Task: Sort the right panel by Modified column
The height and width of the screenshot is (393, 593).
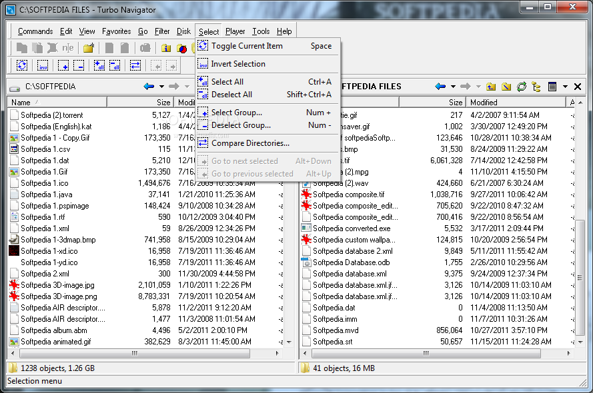Action: click(x=516, y=103)
